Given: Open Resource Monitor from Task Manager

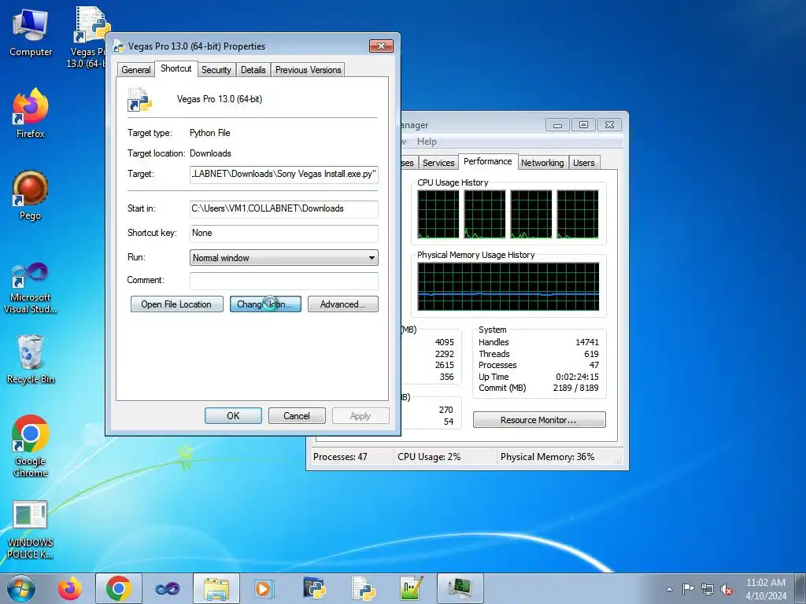Looking at the screenshot, I should click(539, 420).
